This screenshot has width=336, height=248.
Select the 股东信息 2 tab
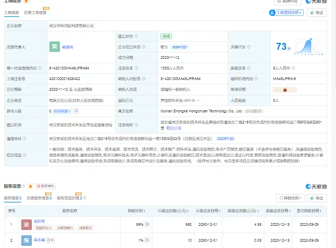pos(13,198)
